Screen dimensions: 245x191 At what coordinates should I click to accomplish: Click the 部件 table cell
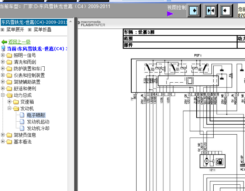180,45
